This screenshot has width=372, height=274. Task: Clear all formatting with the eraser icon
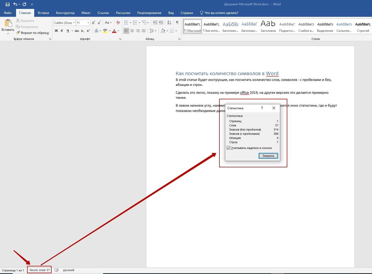118,23
